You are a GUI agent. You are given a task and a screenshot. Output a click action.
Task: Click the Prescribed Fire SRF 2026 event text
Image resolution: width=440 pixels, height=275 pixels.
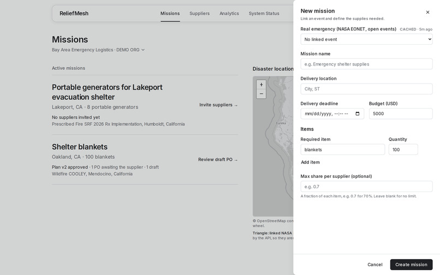click(118, 124)
